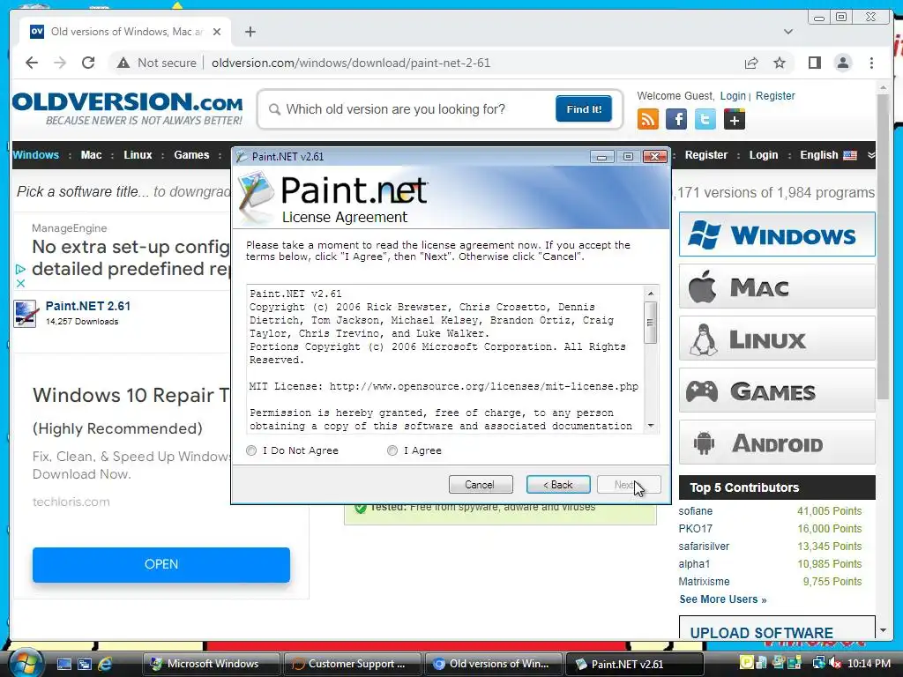Image resolution: width=903 pixels, height=677 pixels.
Task: Click the search magnifier icon
Action: pyautogui.click(x=275, y=109)
